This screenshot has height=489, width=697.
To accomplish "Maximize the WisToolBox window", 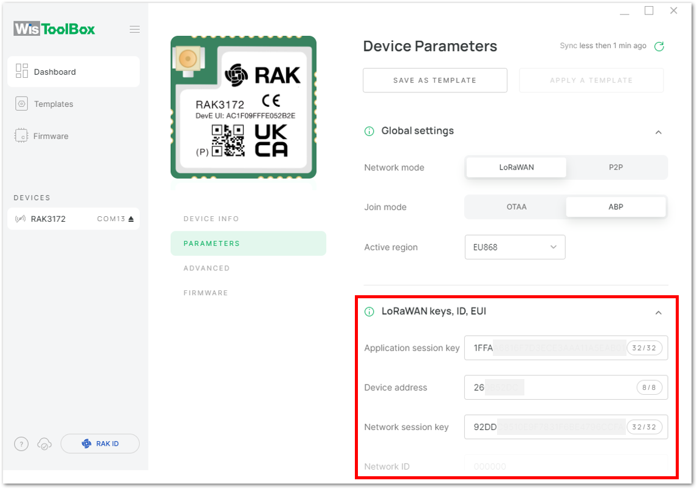I will point(649,10).
